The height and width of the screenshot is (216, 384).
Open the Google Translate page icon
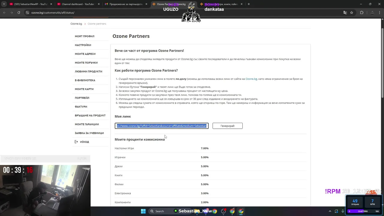click(345, 13)
